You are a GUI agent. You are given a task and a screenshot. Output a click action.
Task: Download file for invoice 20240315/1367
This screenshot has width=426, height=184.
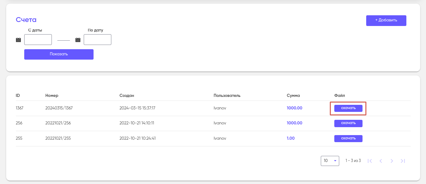348,108
